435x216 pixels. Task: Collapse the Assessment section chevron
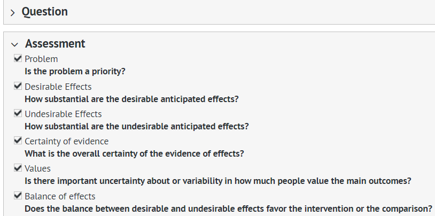[x=14, y=44]
